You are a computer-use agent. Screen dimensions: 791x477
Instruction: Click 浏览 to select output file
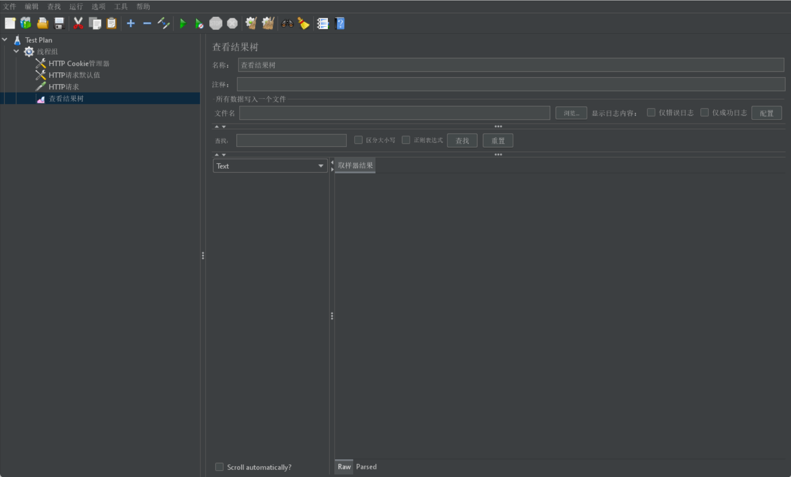point(570,113)
